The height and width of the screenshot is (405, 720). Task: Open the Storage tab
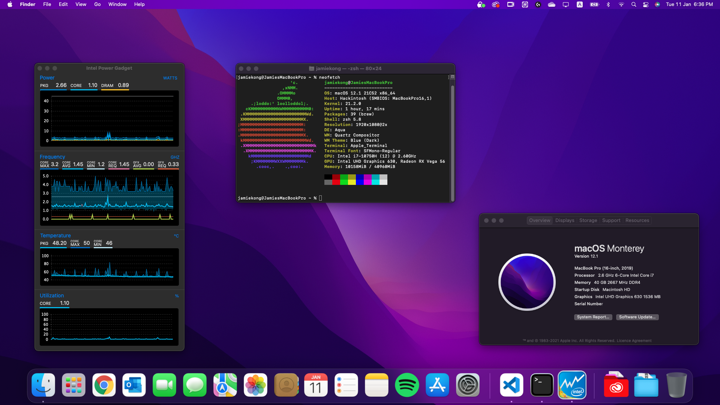[x=588, y=220]
